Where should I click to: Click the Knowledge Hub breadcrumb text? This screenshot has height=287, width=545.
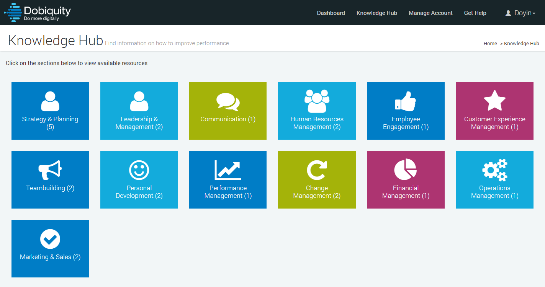click(x=521, y=44)
